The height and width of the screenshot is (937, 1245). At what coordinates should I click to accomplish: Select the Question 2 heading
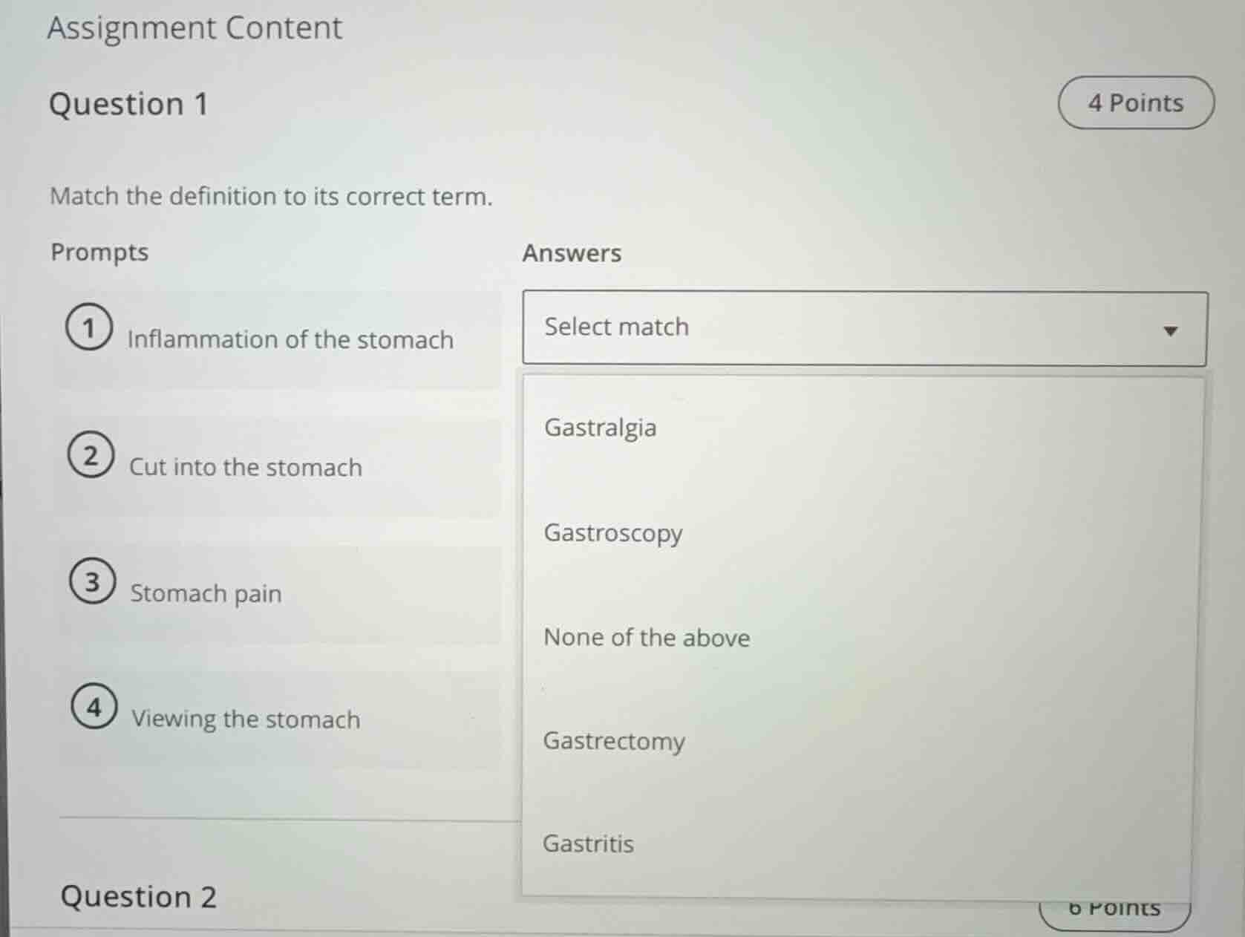(x=138, y=897)
